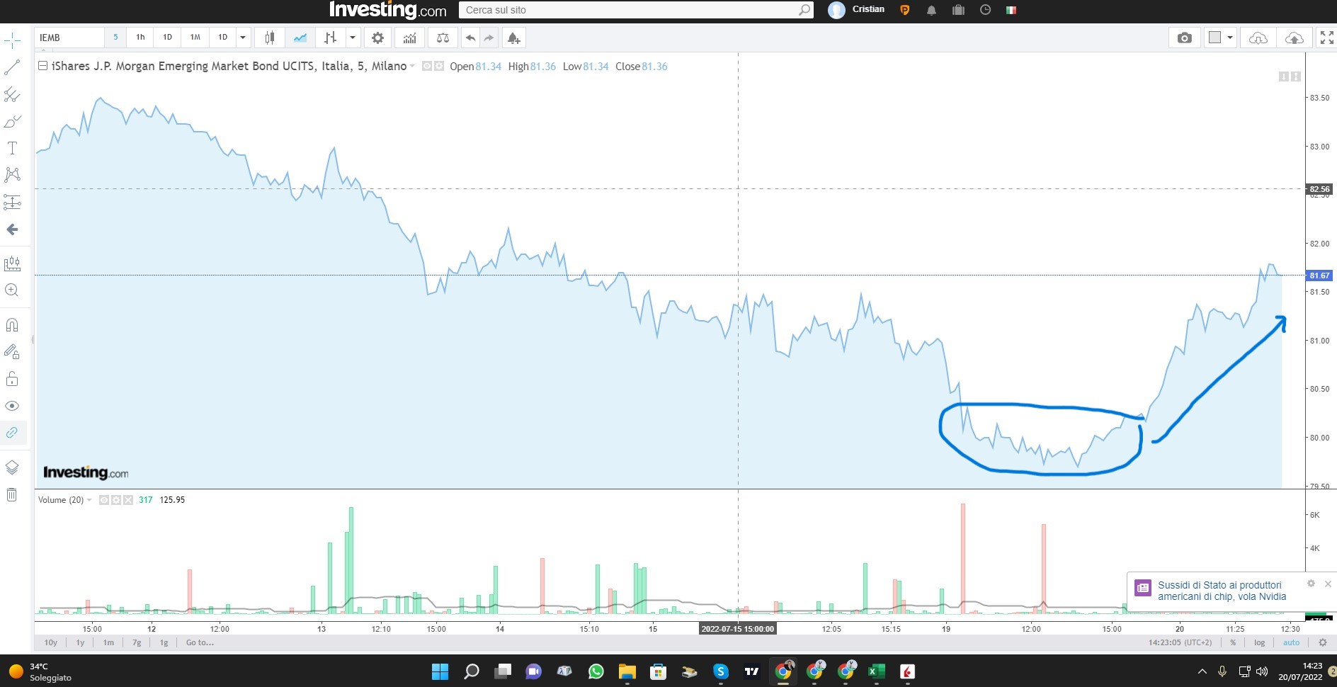Select the zoom in tool
1337x687 pixels.
point(12,290)
